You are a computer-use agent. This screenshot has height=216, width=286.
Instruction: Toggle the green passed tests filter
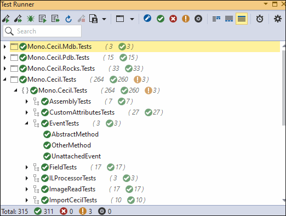point(161,19)
